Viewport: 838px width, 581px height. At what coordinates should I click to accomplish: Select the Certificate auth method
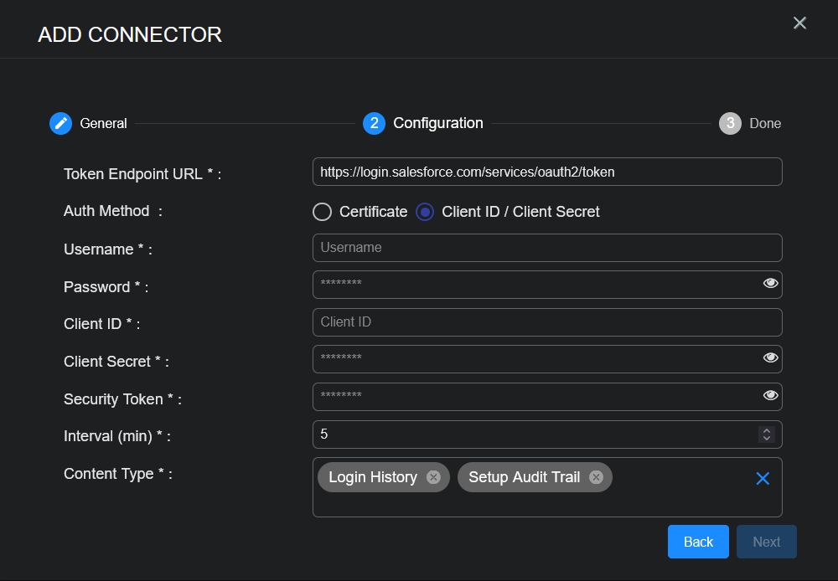[x=323, y=212]
